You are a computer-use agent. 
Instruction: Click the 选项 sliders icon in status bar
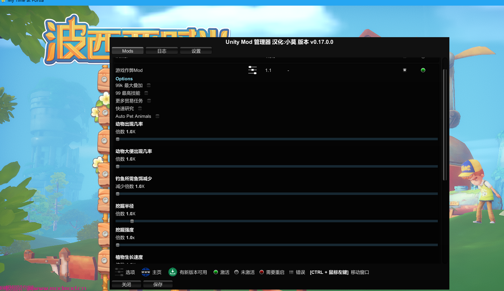pos(119,272)
